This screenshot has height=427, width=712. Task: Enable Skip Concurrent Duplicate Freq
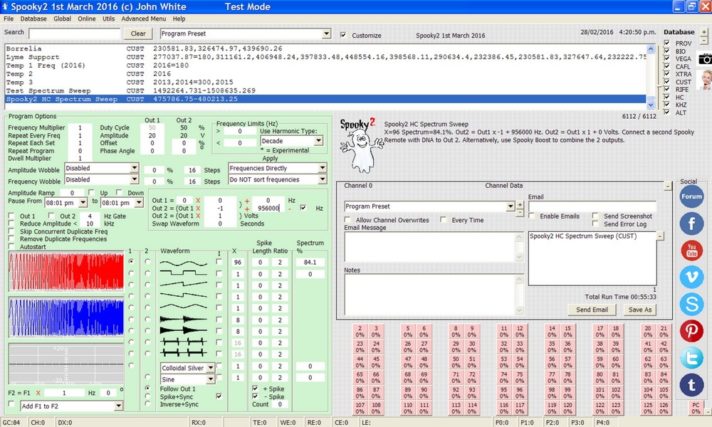pyautogui.click(x=11, y=231)
